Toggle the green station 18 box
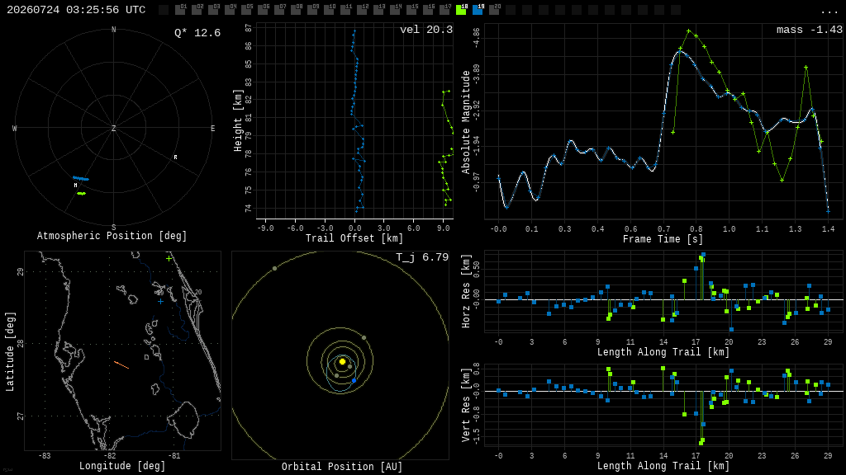 click(461, 9)
